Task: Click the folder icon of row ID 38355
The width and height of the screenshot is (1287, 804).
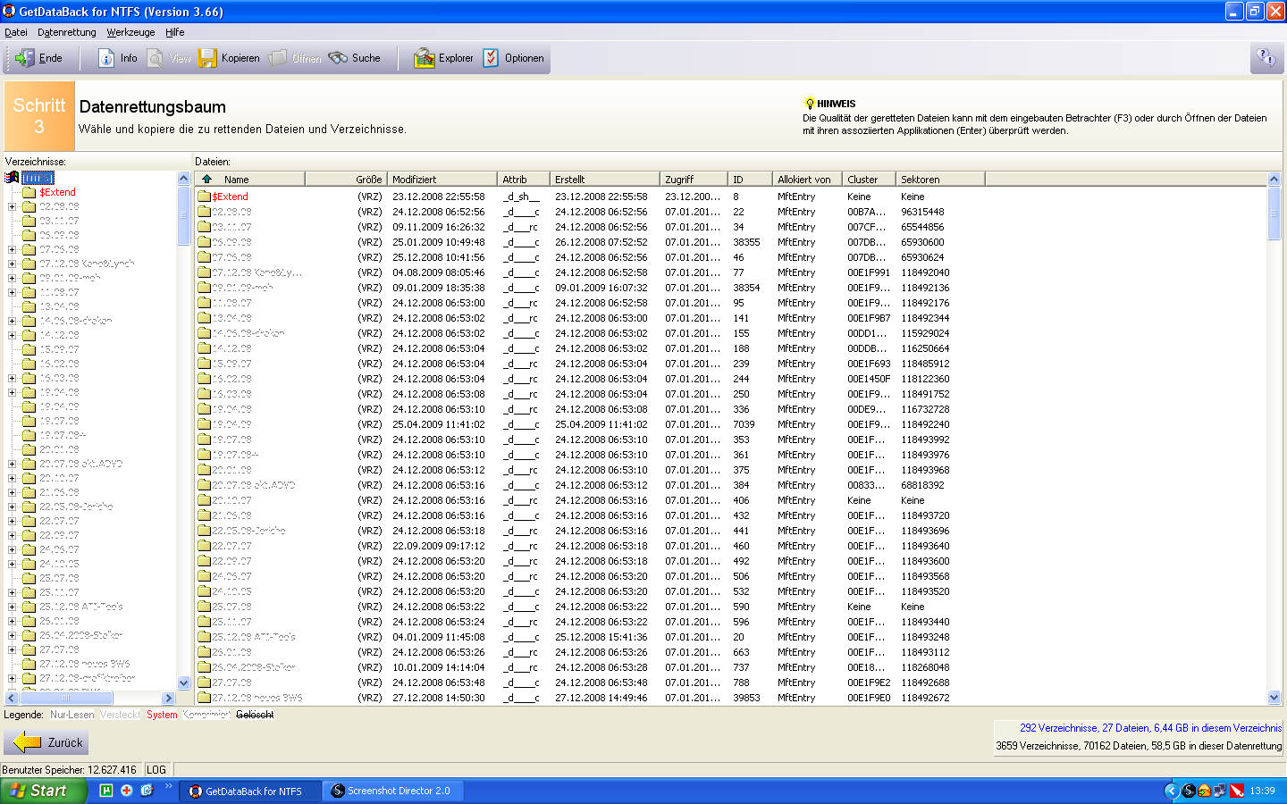Action: click(x=204, y=242)
